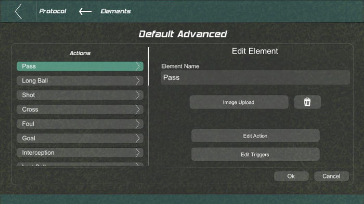Select the Foul action
This screenshot has height=204, width=364.
coord(80,124)
